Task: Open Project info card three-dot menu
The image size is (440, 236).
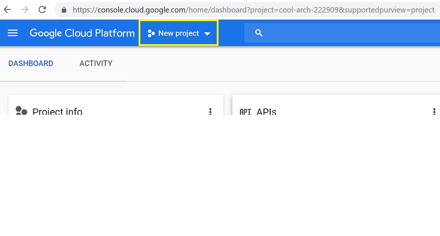Action: (210, 111)
